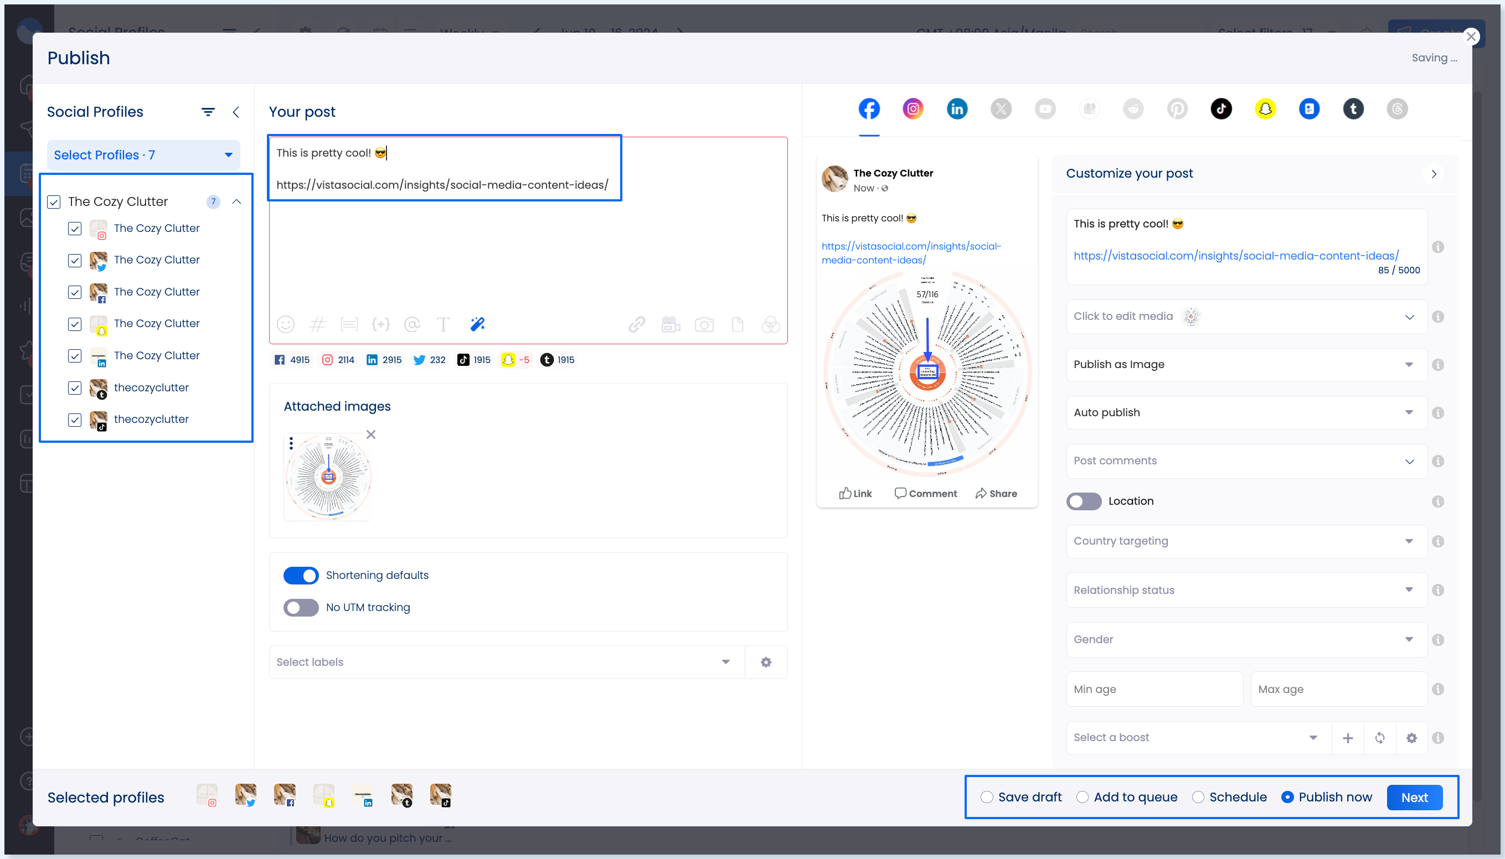Close the Publish dialog
This screenshot has width=1505, height=859.
pos(1471,37)
